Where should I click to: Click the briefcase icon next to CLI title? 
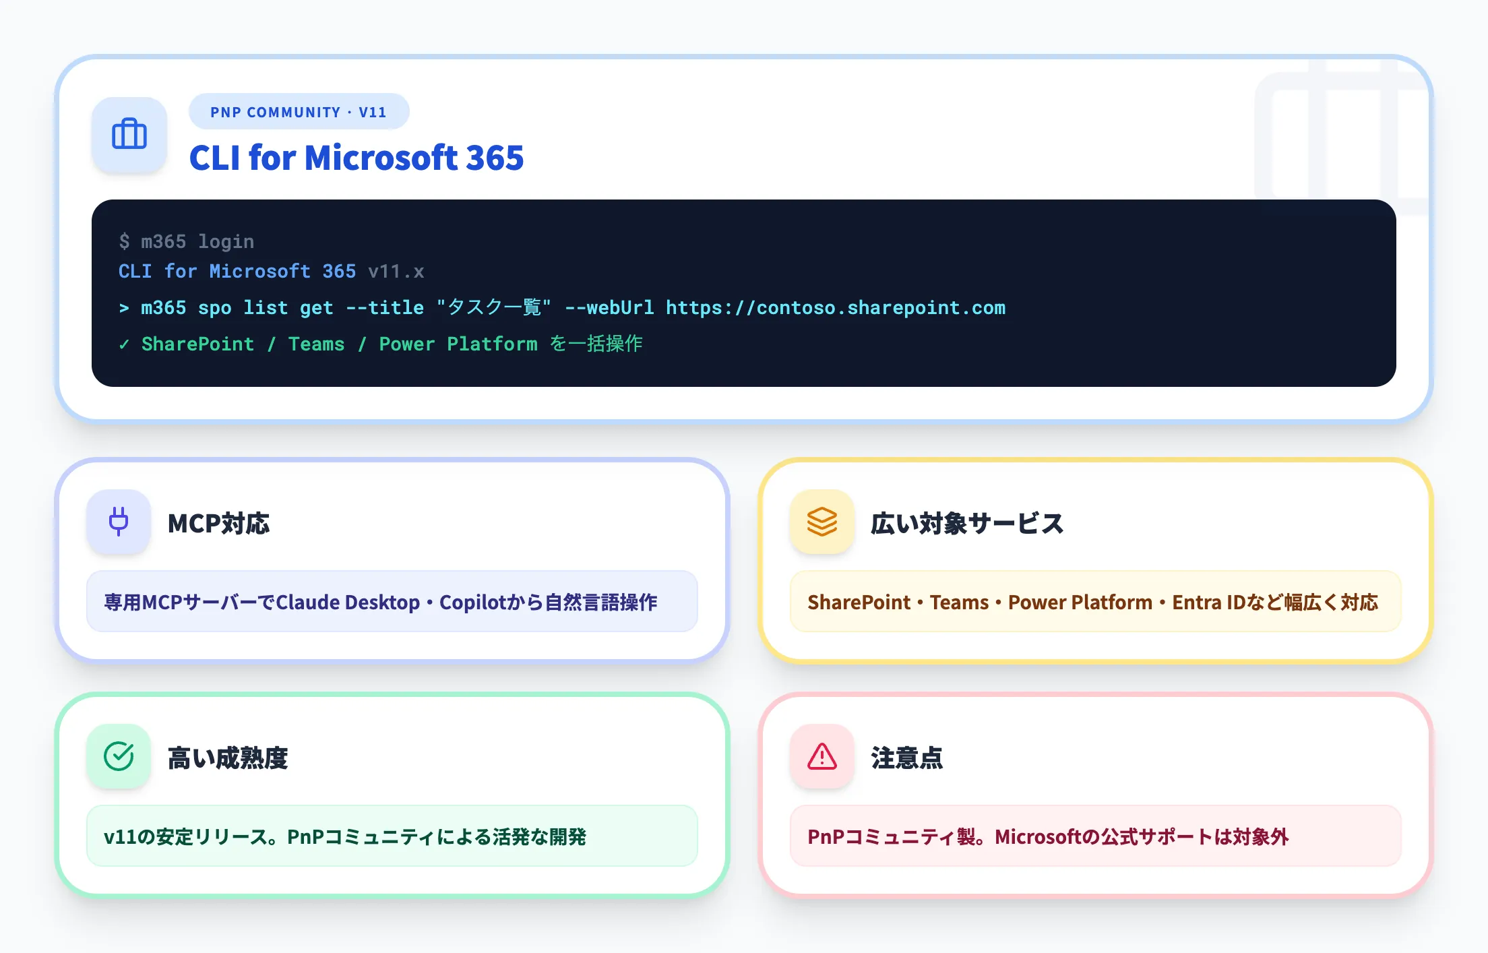tap(129, 135)
